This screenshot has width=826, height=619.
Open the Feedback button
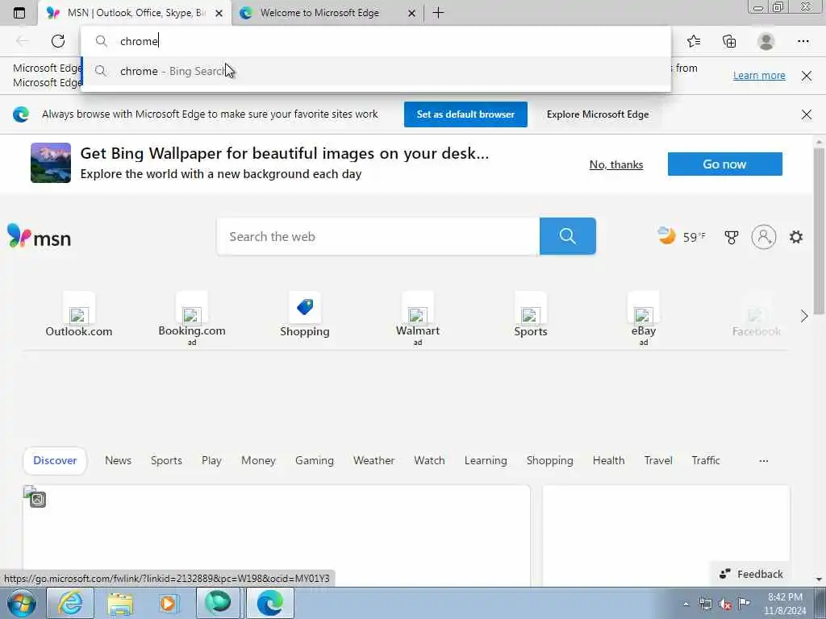(x=751, y=574)
